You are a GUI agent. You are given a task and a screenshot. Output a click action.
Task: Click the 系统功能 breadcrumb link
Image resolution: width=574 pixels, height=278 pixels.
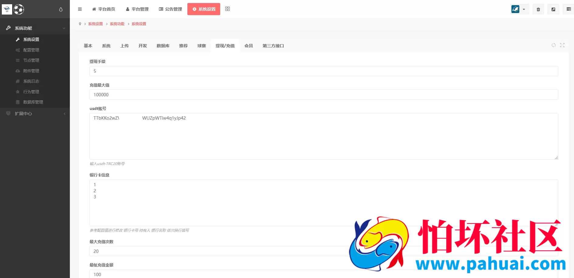pos(117,24)
